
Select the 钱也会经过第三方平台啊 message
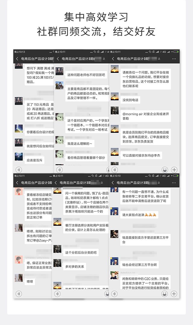(x=139, y=265)
